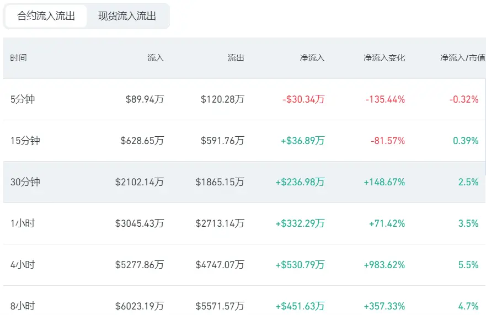Sort by 净流入变化 column header
The width and height of the screenshot is (486, 315).
384,58
